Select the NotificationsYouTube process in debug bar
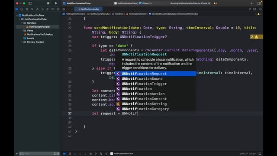Viewport: 277px width, 156px height. coord(122,154)
